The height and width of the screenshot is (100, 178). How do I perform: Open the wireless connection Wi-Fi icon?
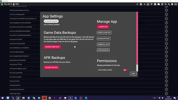[x=152, y=4]
